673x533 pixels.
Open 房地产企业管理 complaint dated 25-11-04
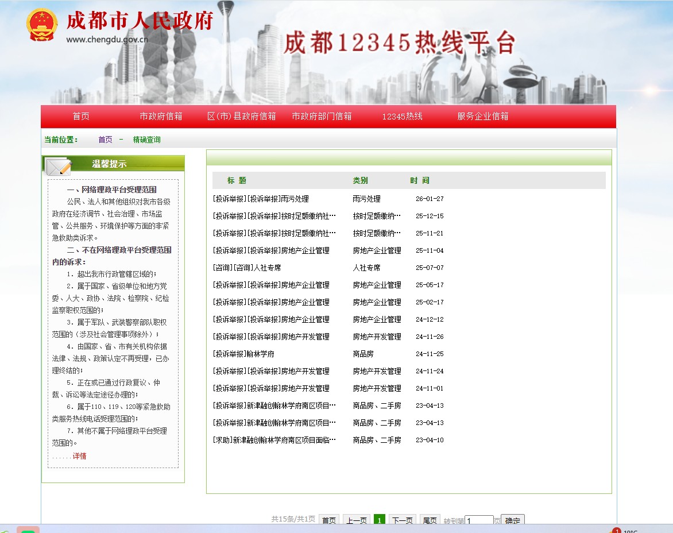(271, 250)
